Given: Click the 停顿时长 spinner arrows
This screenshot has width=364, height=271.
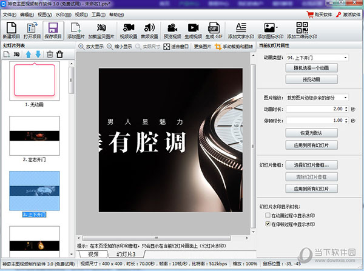Looking at the screenshot, I should [346, 121].
